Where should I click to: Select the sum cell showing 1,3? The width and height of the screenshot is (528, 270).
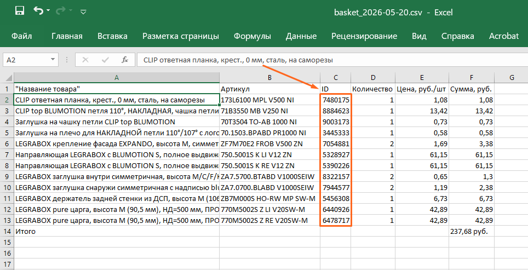[x=471, y=176]
